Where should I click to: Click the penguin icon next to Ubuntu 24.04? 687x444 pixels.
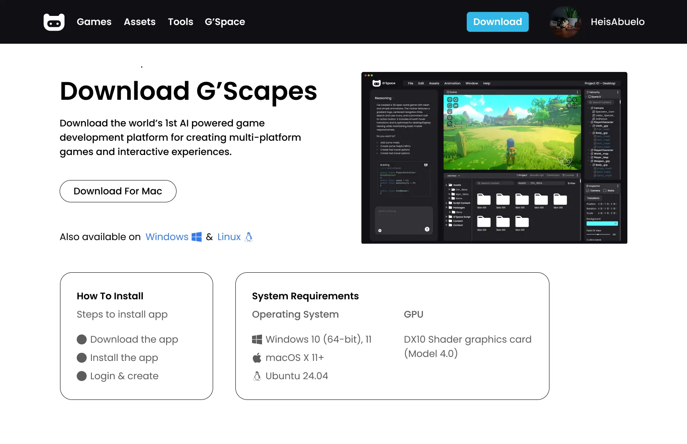tap(257, 376)
